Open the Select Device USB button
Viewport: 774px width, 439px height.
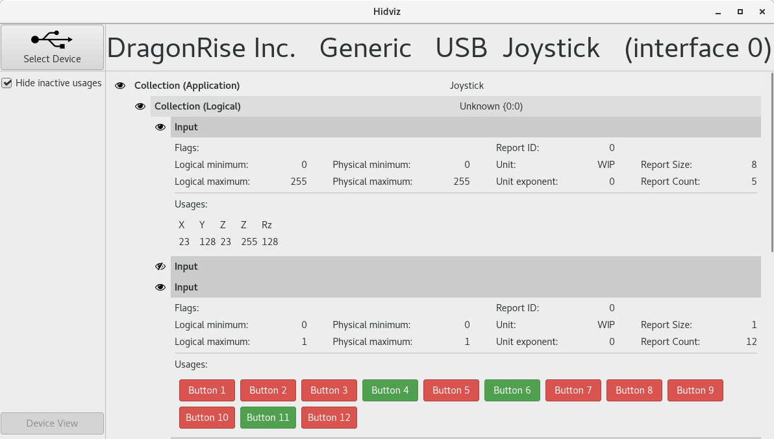(x=52, y=47)
